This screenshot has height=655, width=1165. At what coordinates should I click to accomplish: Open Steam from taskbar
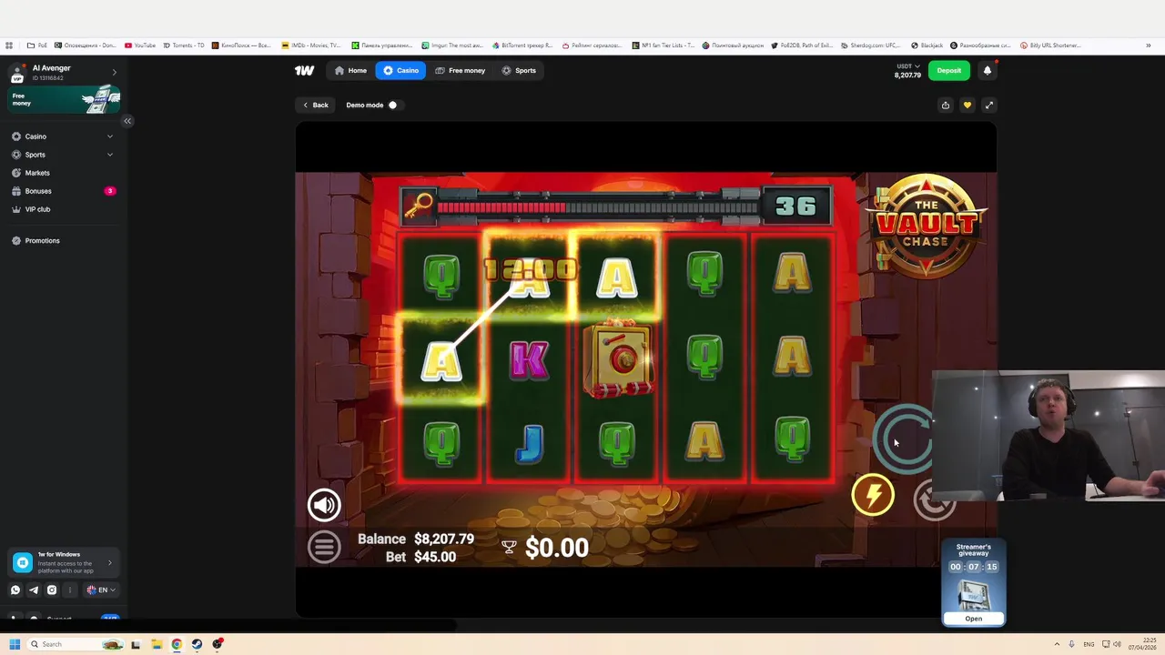click(x=197, y=644)
